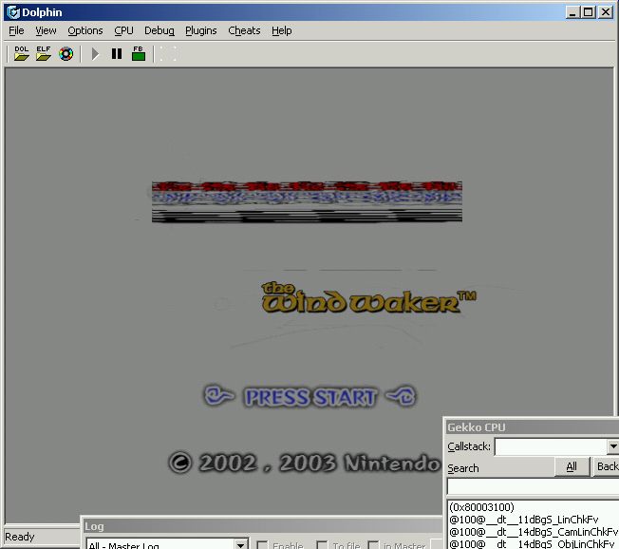Toggle the in Master checkbox in Log
This screenshot has width=619, height=549.
click(373, 545)
